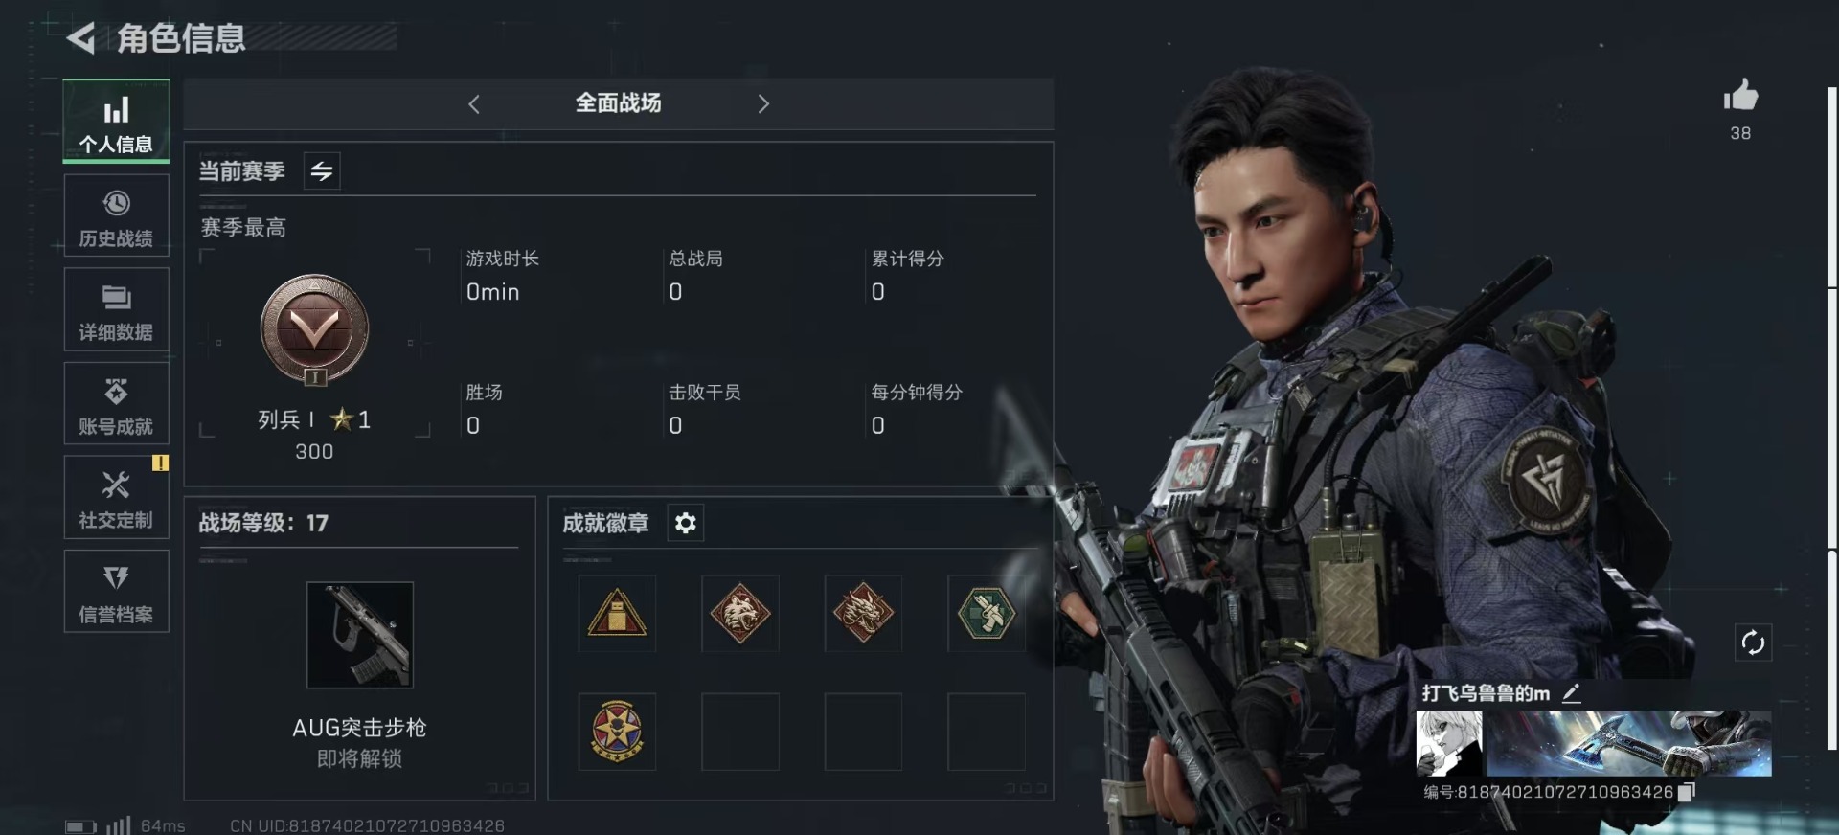Go back using the 角色信息 arrow

(80, 38)
